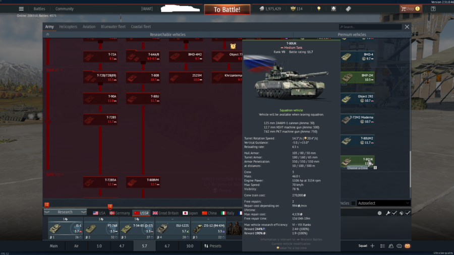
Task: Open the mail envelope icon at bottom right
Action: click(407, 246)
